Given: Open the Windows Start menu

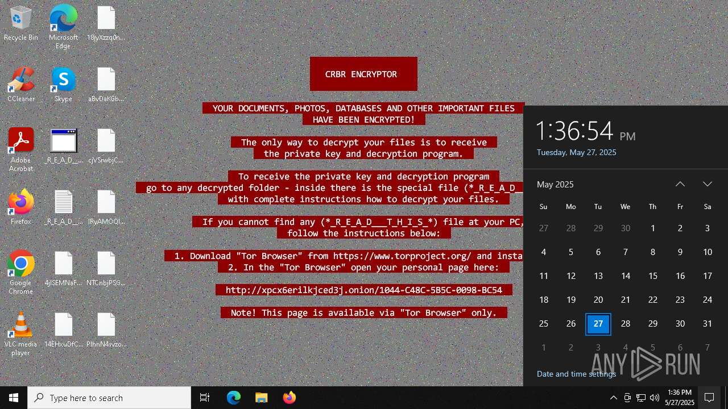Looking at the screenshot, I should (14, 398).
